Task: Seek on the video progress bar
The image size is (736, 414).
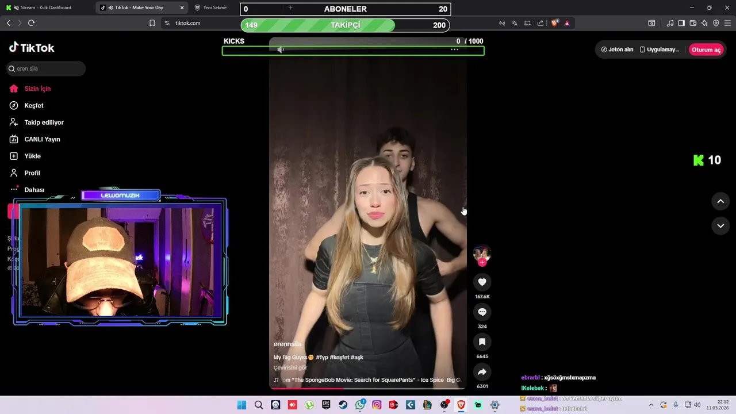Action: (368, 388)
